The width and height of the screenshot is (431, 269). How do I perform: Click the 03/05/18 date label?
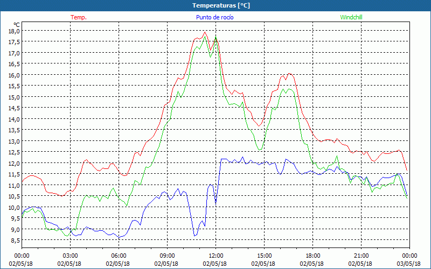click(409, 264)
